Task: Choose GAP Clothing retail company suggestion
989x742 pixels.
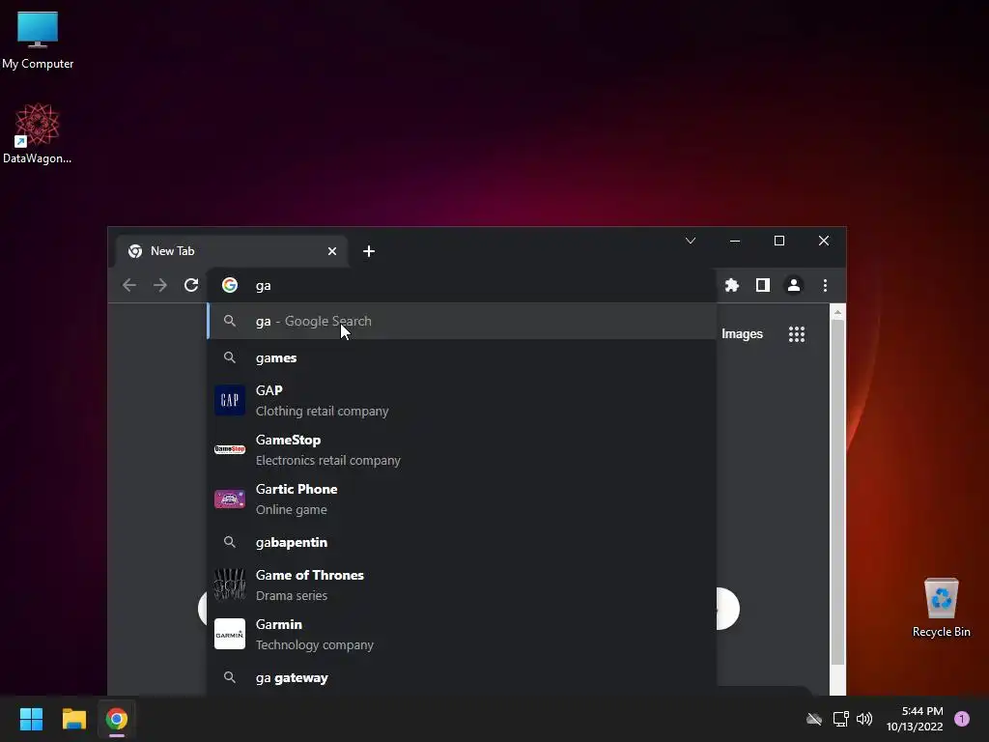Action: click(462, 400)
